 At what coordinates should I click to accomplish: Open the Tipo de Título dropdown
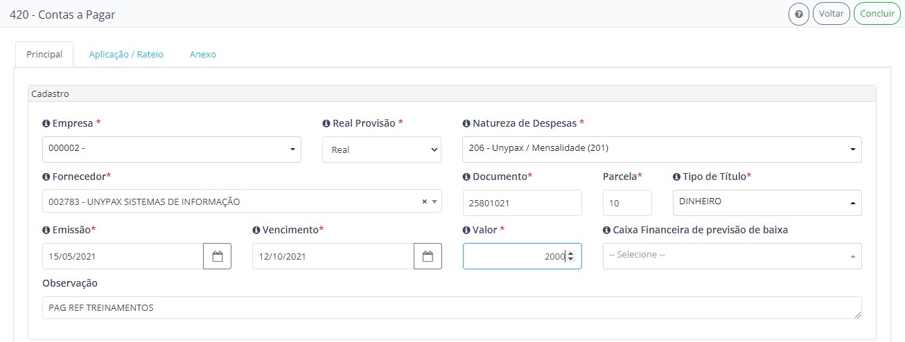(767, 203)
